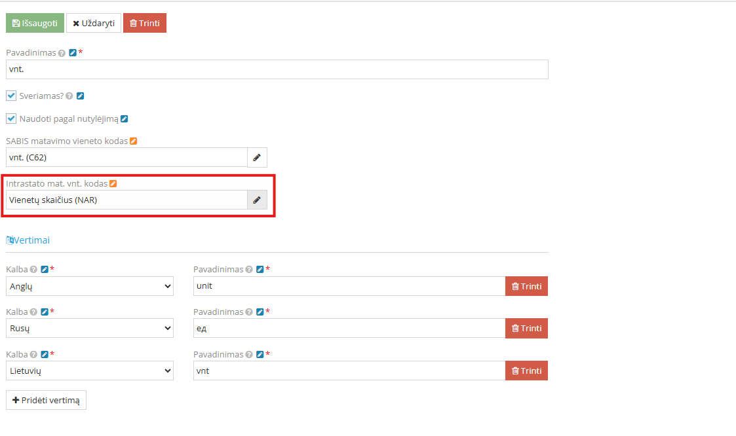This screenshot has height=436, width=736.
Task: Click help icon next to top Pavadinimas label
Action: tap(62, 53)
